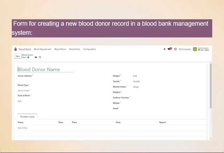
Task: Open the home icon in top bar
Action: pos(164,49)
